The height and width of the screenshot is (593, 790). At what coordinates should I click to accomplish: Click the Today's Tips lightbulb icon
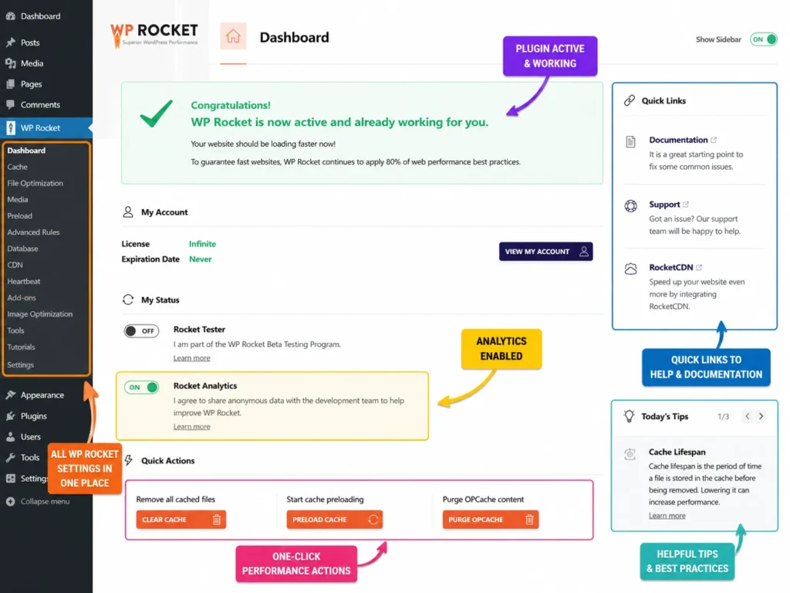[629, 416]
